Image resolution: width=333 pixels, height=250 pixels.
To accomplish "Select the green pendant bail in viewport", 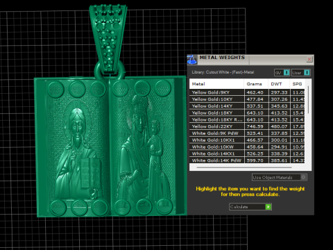I will click(x=108, y=40).
